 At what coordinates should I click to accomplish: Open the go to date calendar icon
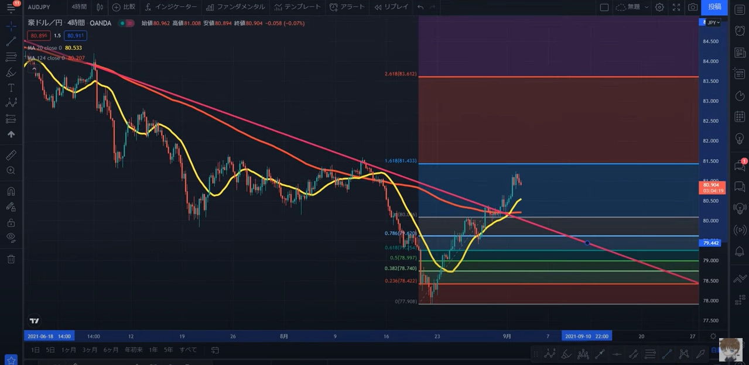click(215, 350)
